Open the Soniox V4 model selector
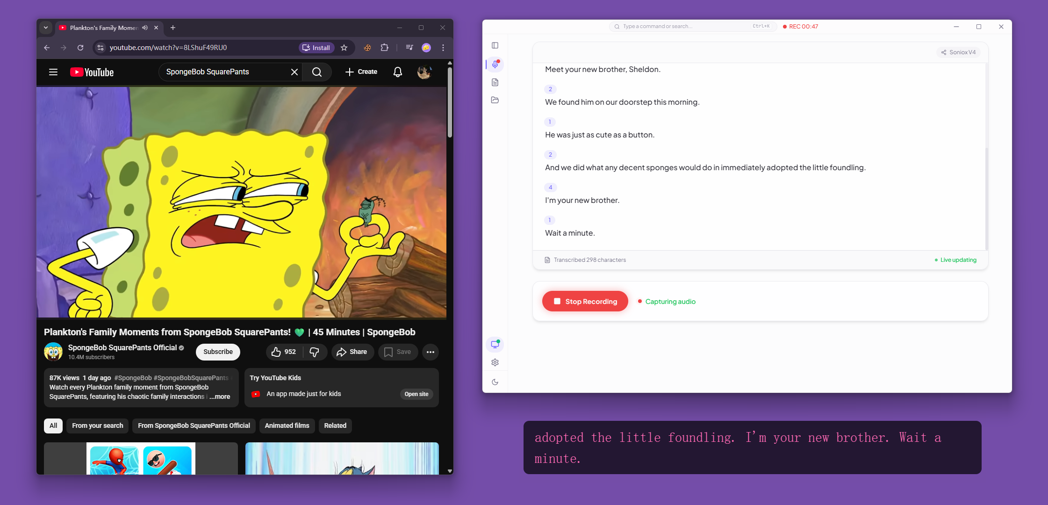The image size is (1048, 505). (x=958, y=52)
